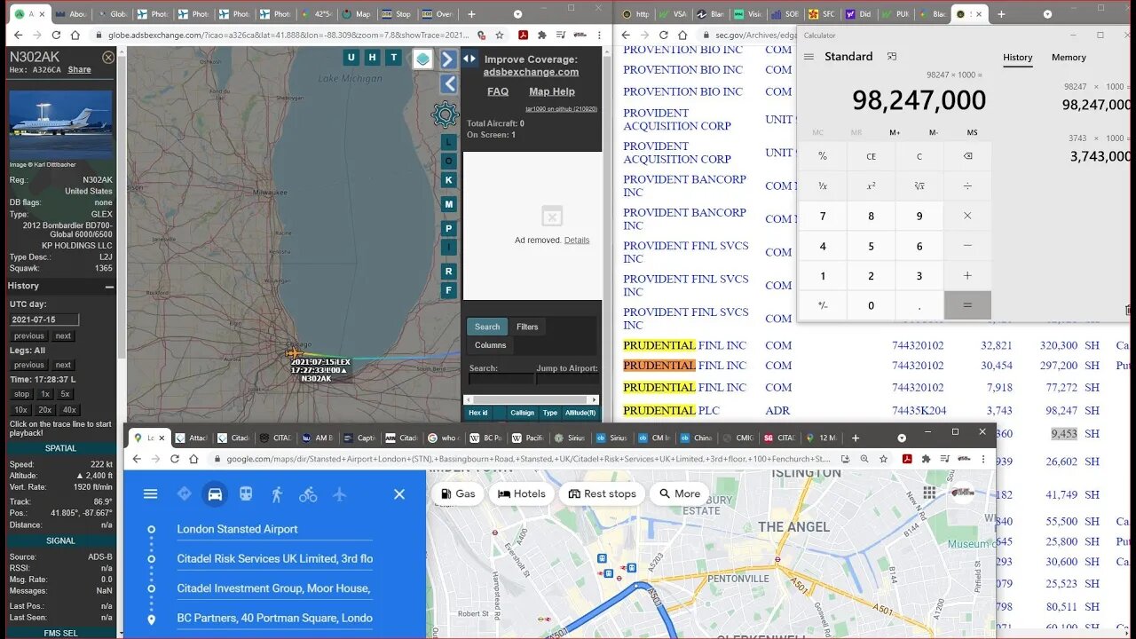Set playback speed to 5x
The image size is (1136, 639).
click(x=65, y=394)
